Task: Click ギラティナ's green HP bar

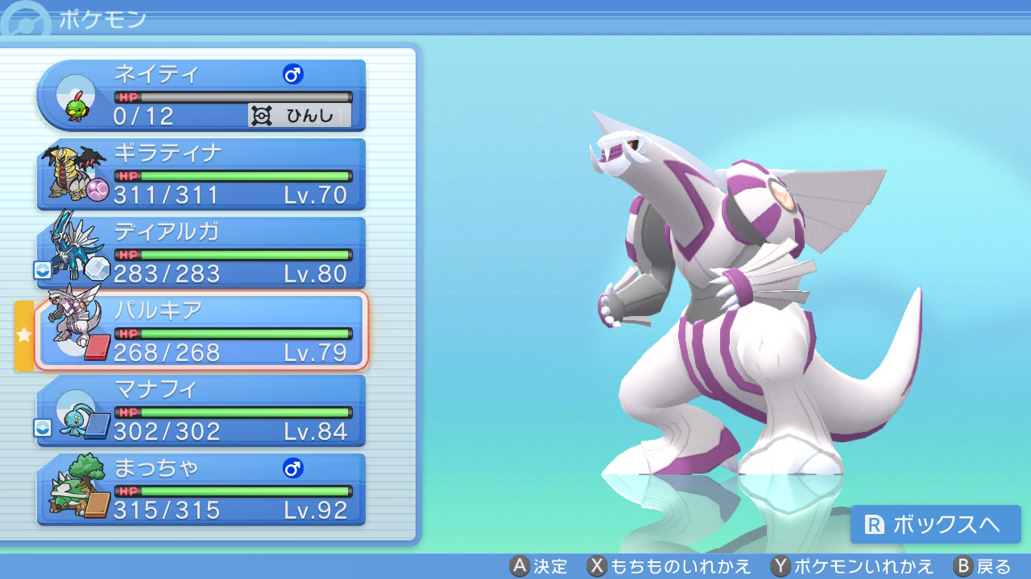Action: [x=234, y=176]
